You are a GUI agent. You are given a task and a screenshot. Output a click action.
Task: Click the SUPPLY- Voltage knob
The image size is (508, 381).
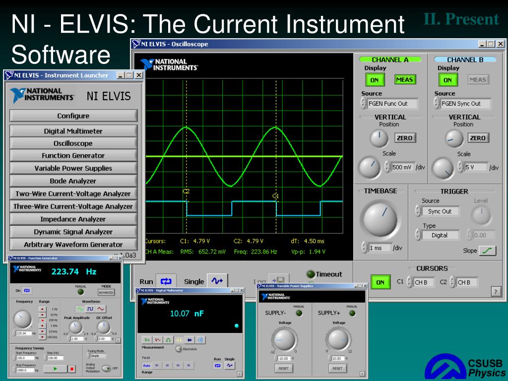pos(284,339)
